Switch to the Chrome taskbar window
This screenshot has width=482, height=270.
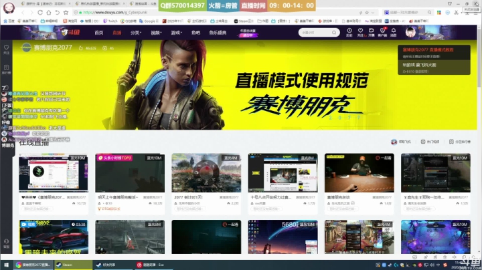point(33,265)
